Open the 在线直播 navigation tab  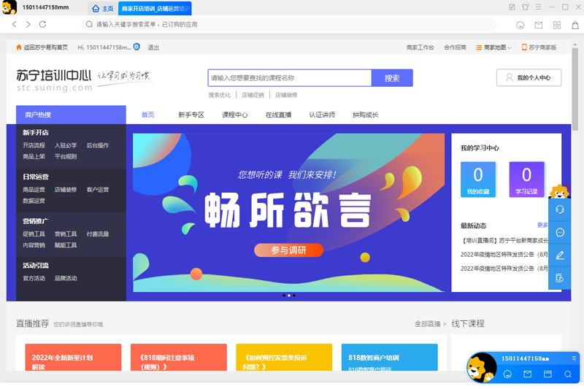click(x=278, y=115)
